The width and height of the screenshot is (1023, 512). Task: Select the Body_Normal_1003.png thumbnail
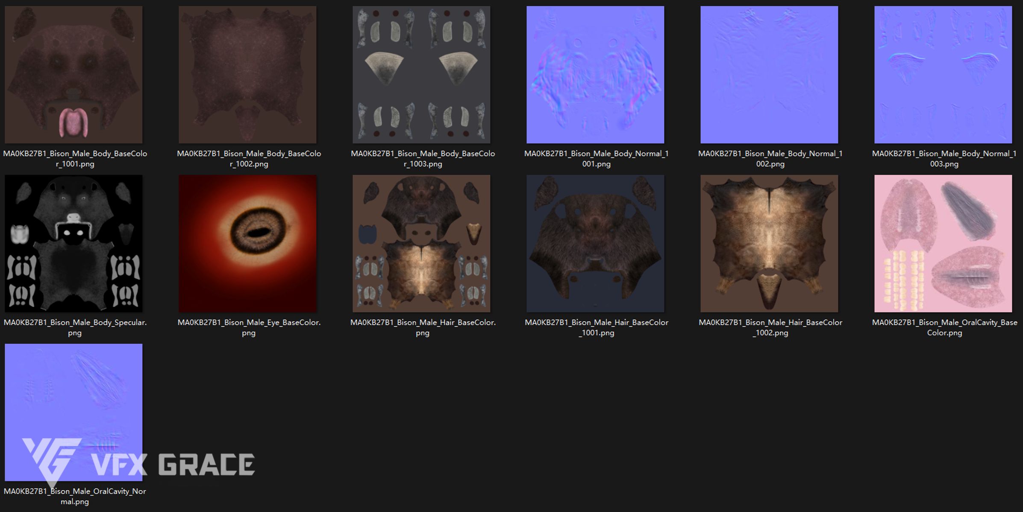pos(943,75)
